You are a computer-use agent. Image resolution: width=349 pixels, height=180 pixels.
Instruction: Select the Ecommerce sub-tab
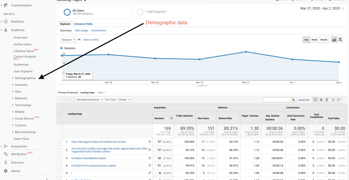pos(99,30)
